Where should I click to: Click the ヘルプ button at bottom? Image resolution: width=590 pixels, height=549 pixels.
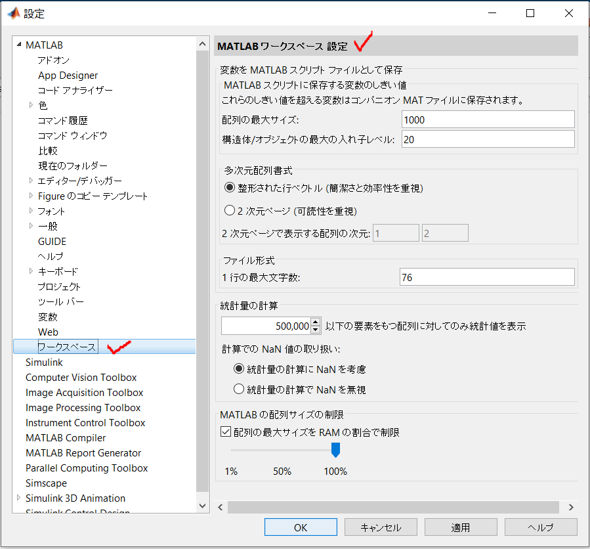point(541,527)
